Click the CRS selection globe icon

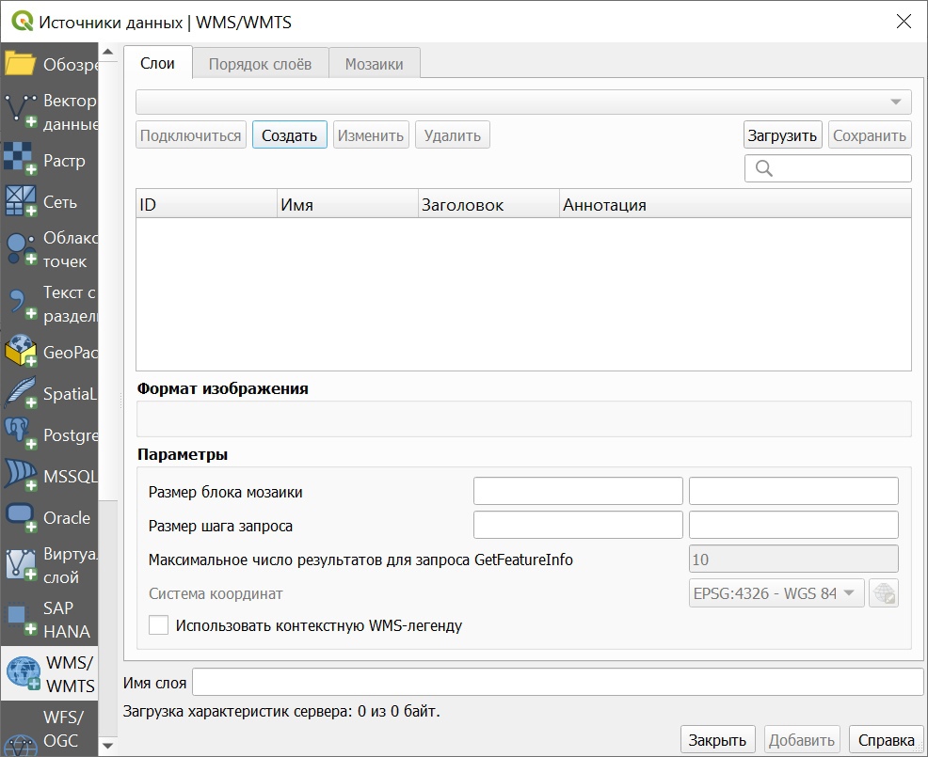click(884, 593)
